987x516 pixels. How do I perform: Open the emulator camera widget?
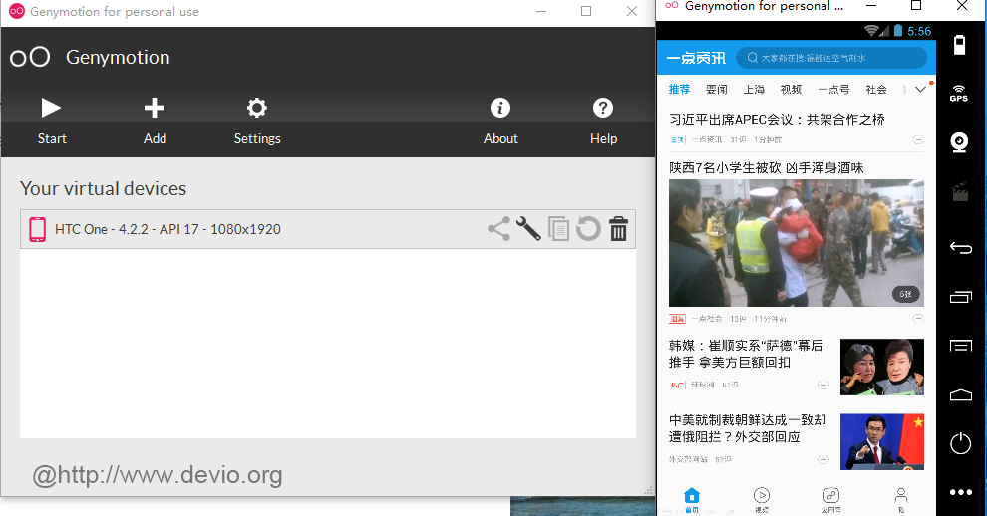pos(959,142)
